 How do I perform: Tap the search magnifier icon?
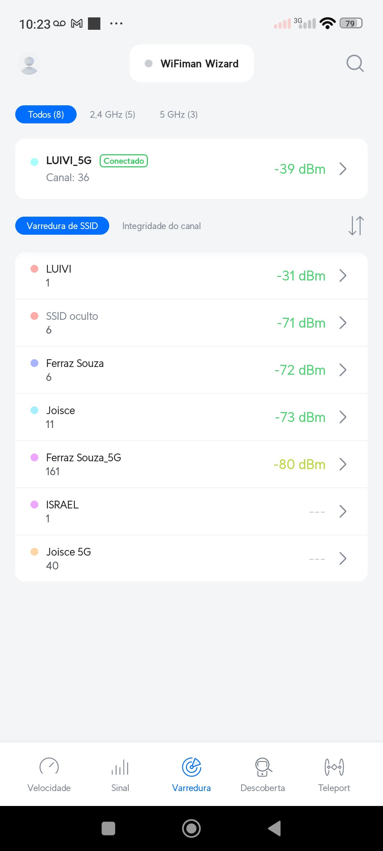355,63
